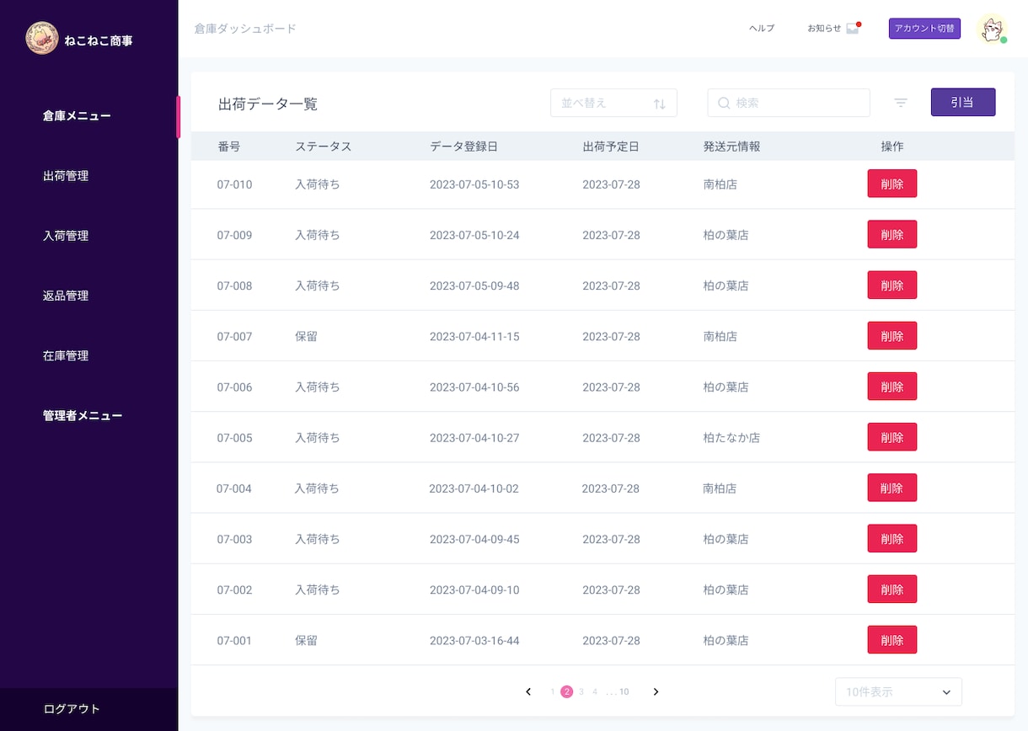Delete row 07-005
The image size is (1028, 731).
coord(892,437)
